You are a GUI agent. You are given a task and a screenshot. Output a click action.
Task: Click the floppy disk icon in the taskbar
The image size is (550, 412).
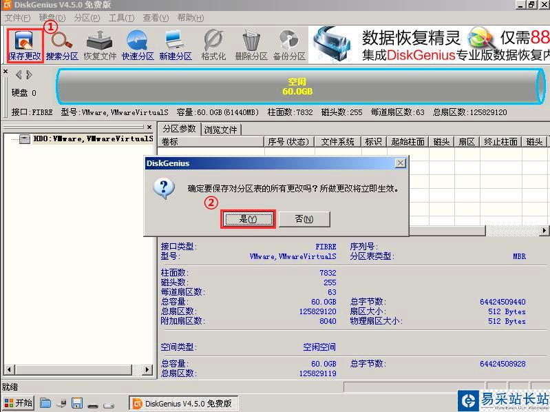point(77,403)
